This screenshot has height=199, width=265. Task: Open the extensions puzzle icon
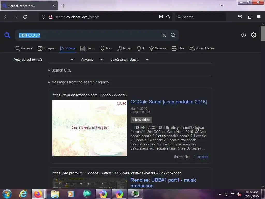tap(249, 17)
